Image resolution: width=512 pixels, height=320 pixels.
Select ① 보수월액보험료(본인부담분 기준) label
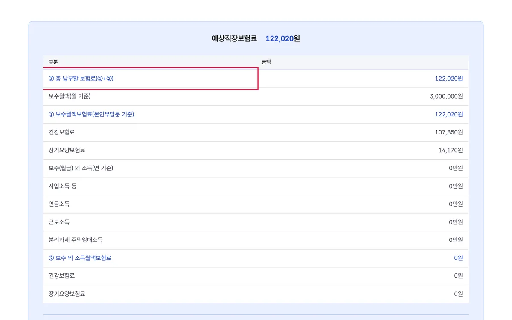91,114
